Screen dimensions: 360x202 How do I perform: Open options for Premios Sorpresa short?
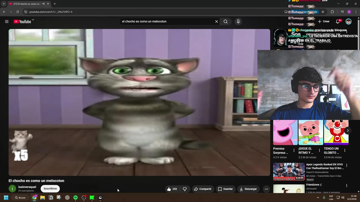(x=294, y=151)
